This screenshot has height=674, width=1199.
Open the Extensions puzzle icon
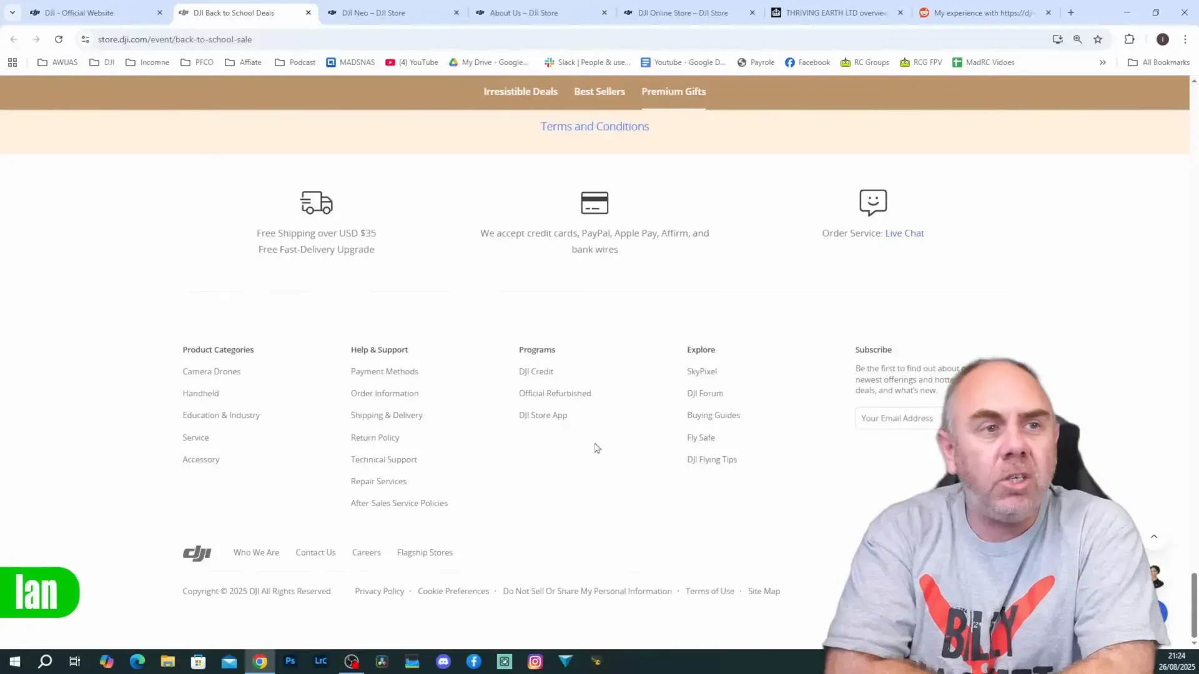1129,39
